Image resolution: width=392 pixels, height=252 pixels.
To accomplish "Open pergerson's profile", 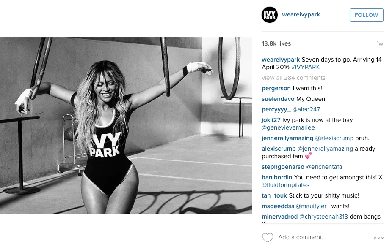I will pos(276,89).
